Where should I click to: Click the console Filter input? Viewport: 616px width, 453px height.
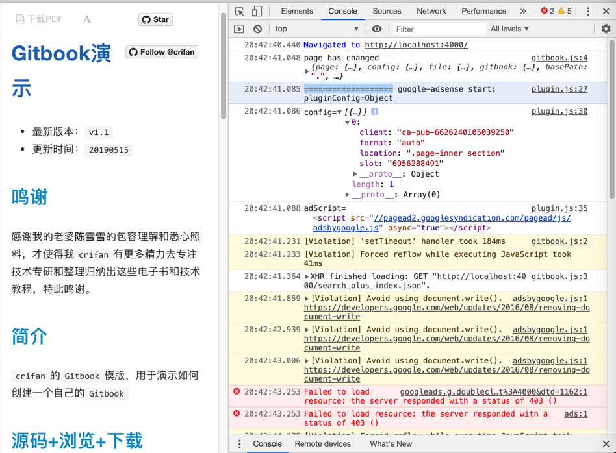439,29
